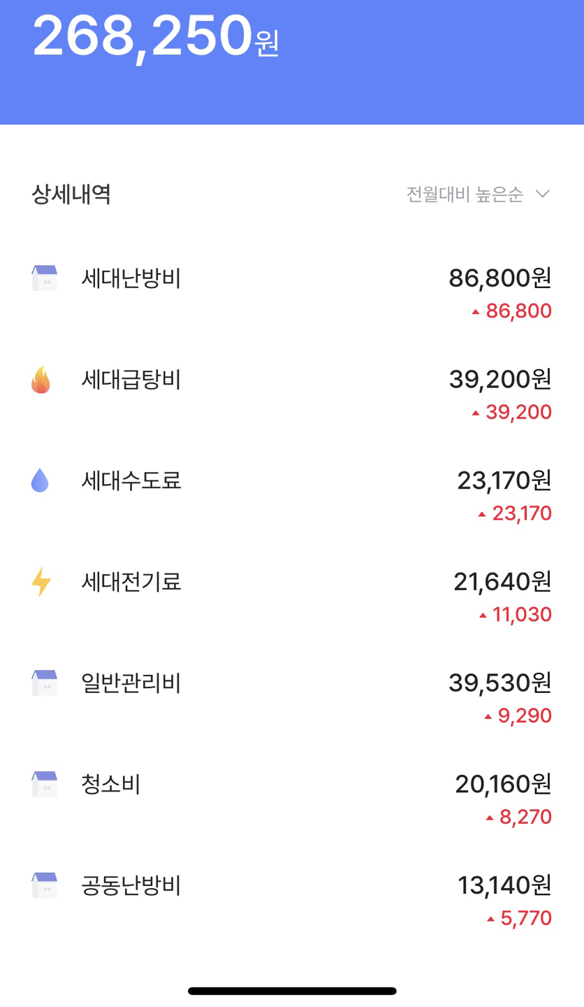Select the 세대수도료 item label
Image resolution: width=584 pixels, height=1007 pixels.
point(131,480)
